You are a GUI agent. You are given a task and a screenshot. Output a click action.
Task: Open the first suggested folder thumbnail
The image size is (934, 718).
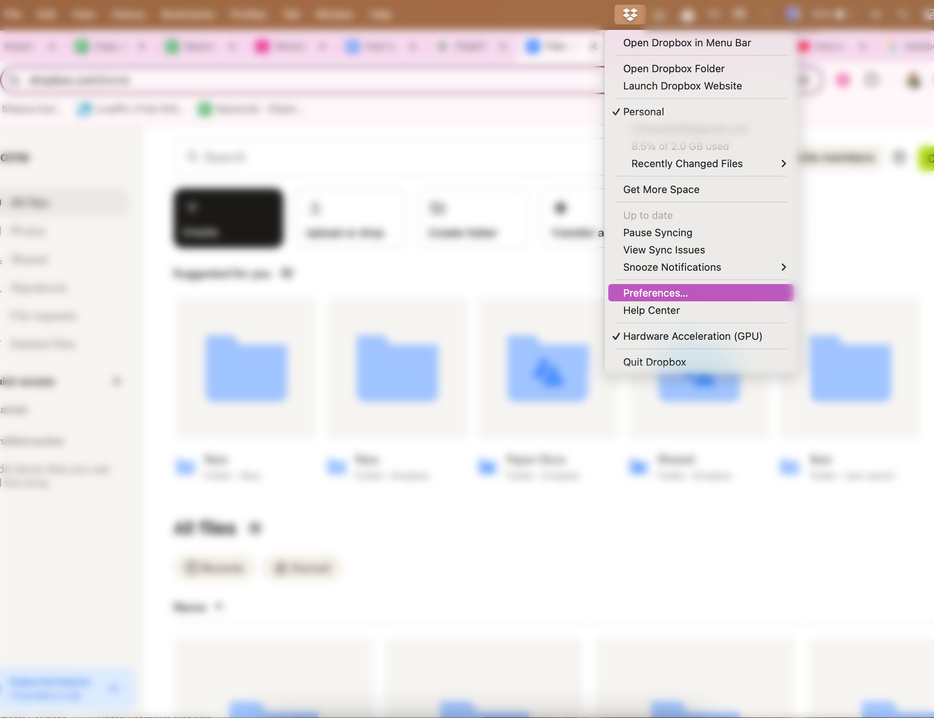245,368
